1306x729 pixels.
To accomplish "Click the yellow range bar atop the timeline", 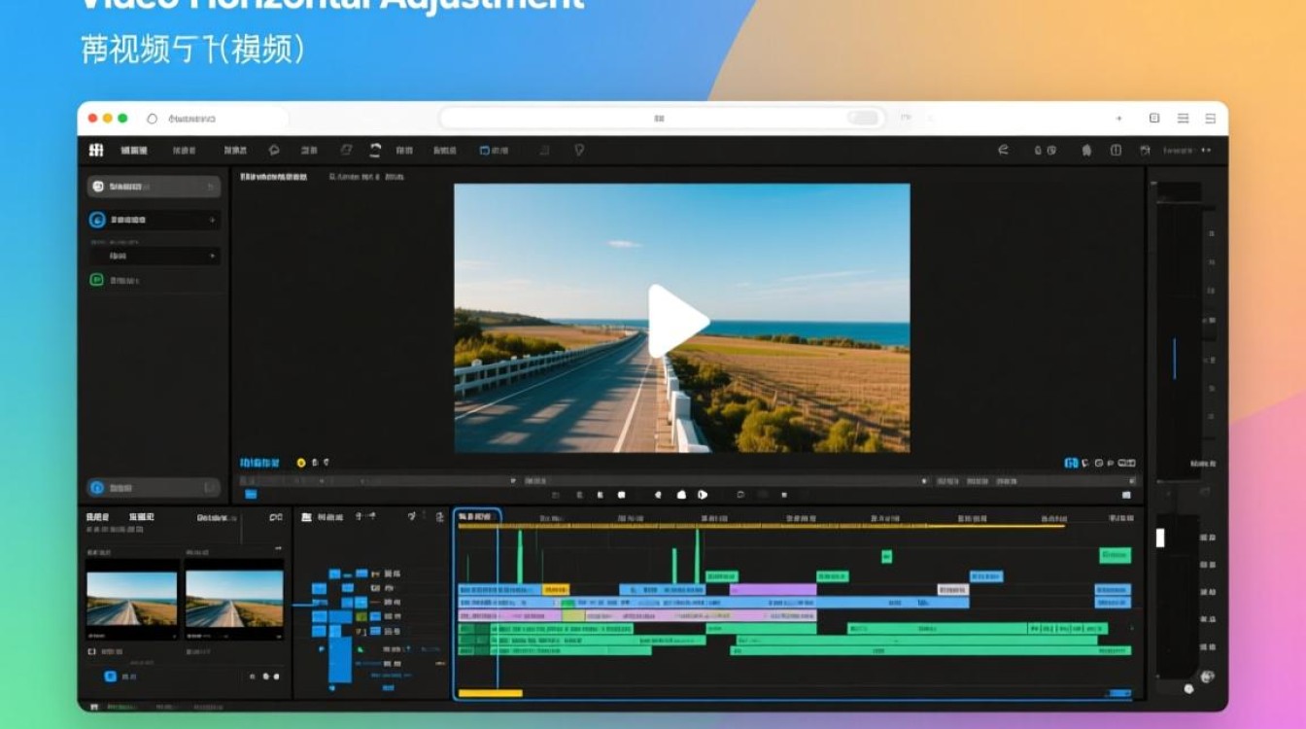I will pyautogui.click(x=761, y=526).
